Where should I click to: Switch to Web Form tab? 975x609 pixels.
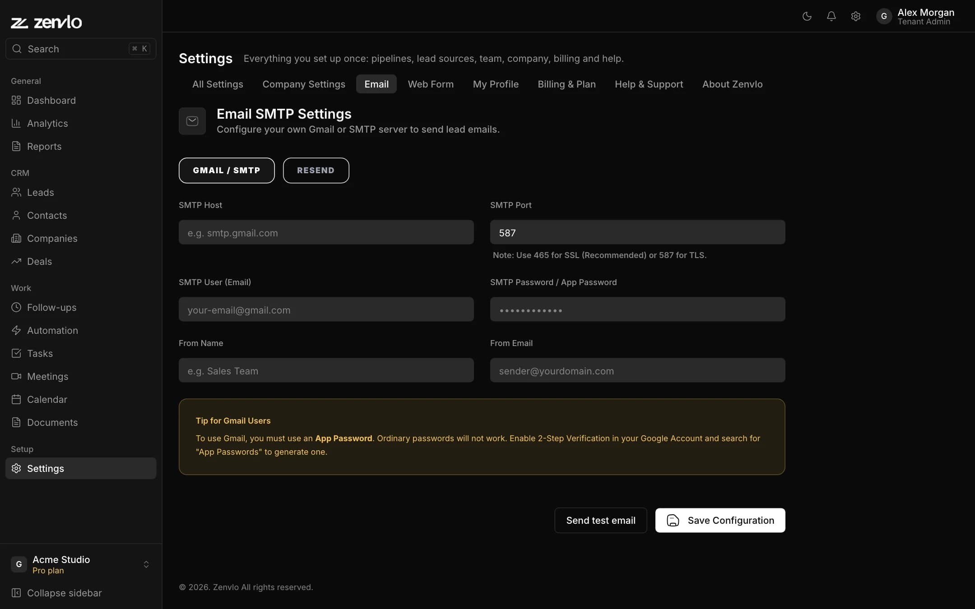point(431,84)
